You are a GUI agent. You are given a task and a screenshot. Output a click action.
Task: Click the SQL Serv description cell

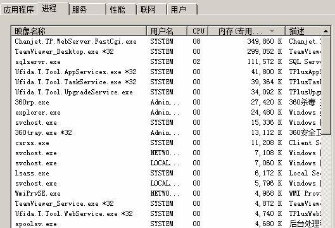(305, 61)
